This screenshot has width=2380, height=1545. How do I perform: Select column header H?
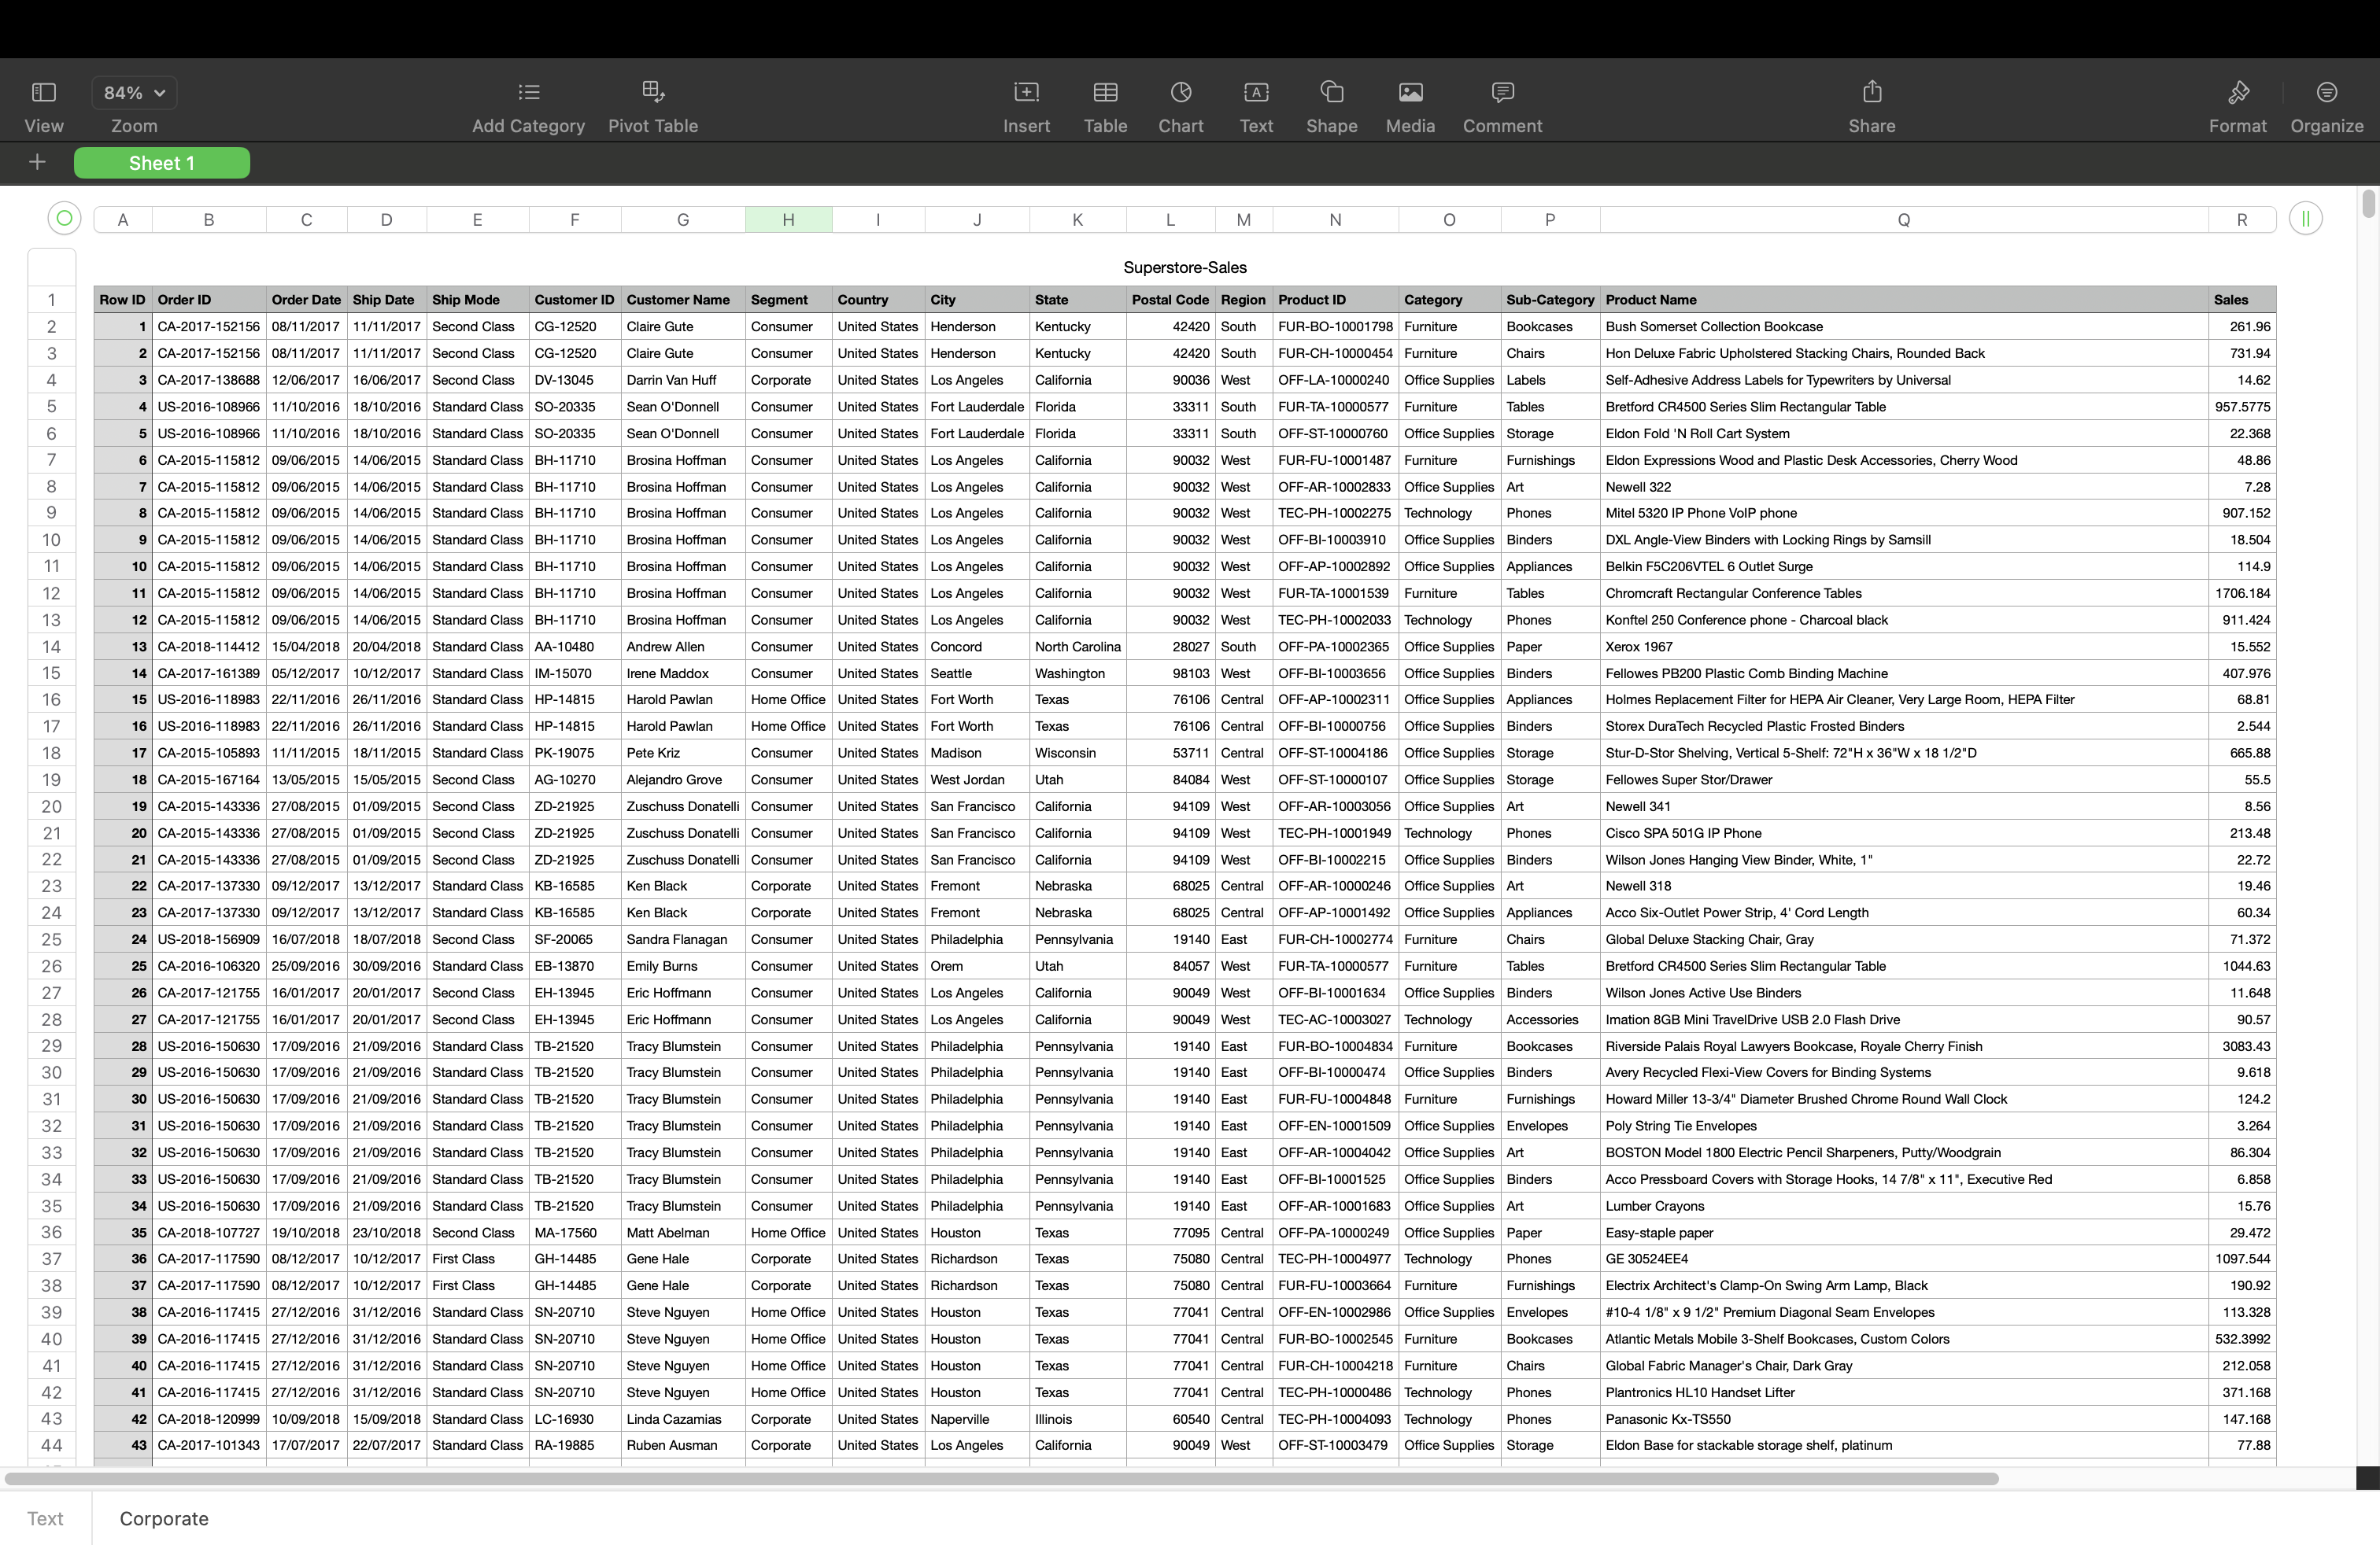(x=788, y=219)
